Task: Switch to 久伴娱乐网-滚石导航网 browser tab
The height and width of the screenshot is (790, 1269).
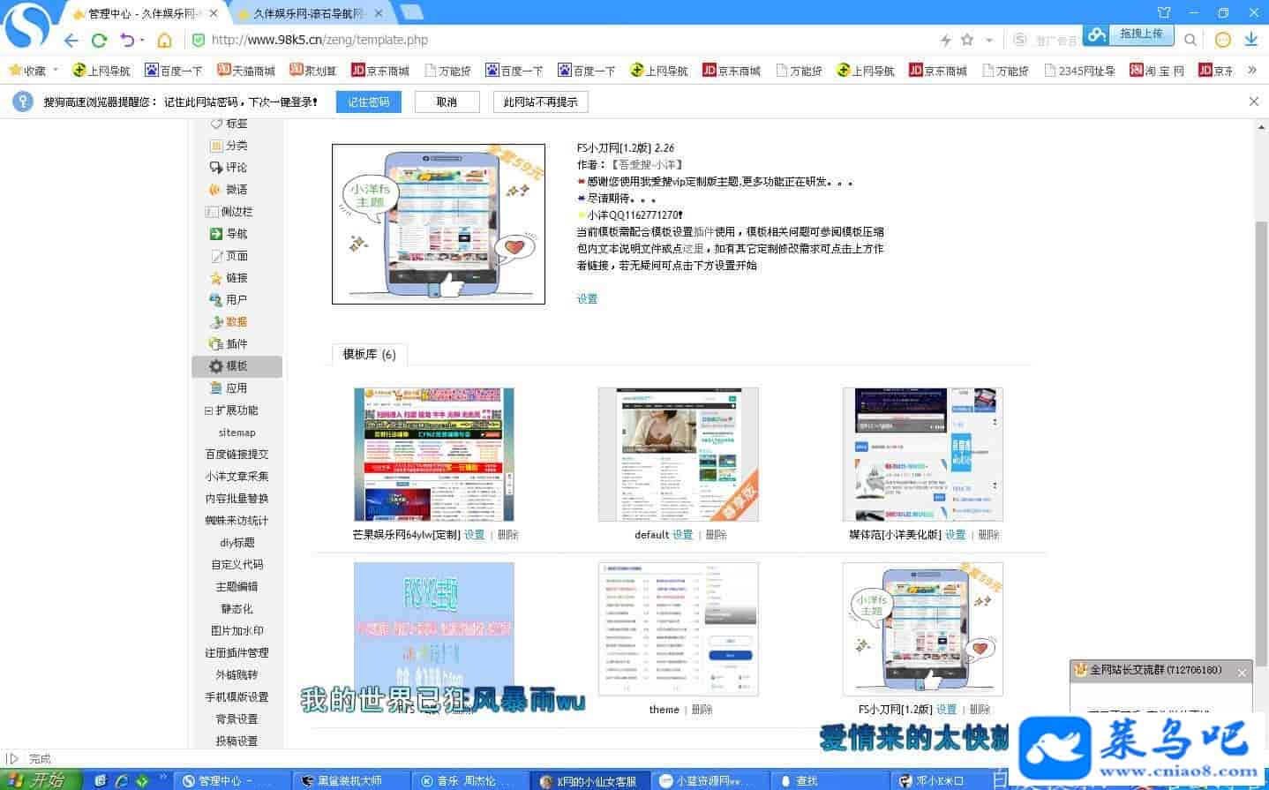Action: point(309,13)
